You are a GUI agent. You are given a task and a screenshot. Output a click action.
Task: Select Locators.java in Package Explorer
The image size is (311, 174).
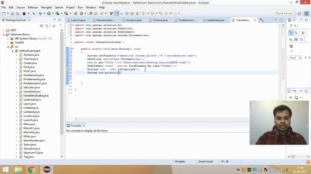tap(31, 116)
